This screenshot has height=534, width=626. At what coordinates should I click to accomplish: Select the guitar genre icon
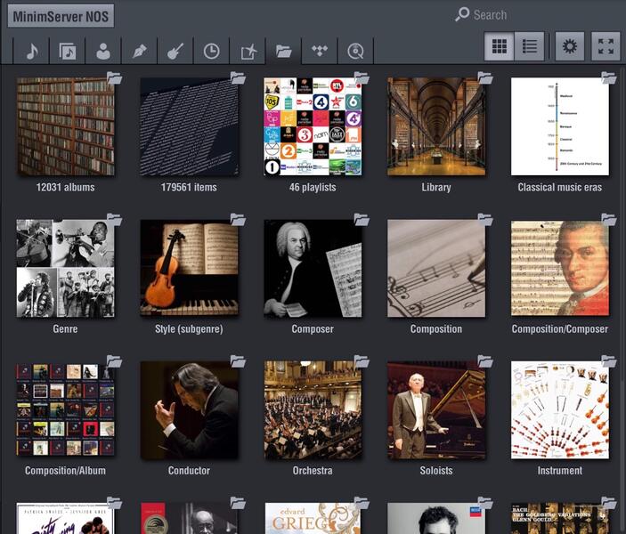(x=175, y=51)
